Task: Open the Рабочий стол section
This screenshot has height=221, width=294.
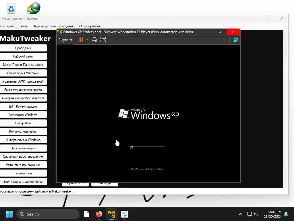Action: click(x=23, y=56)
